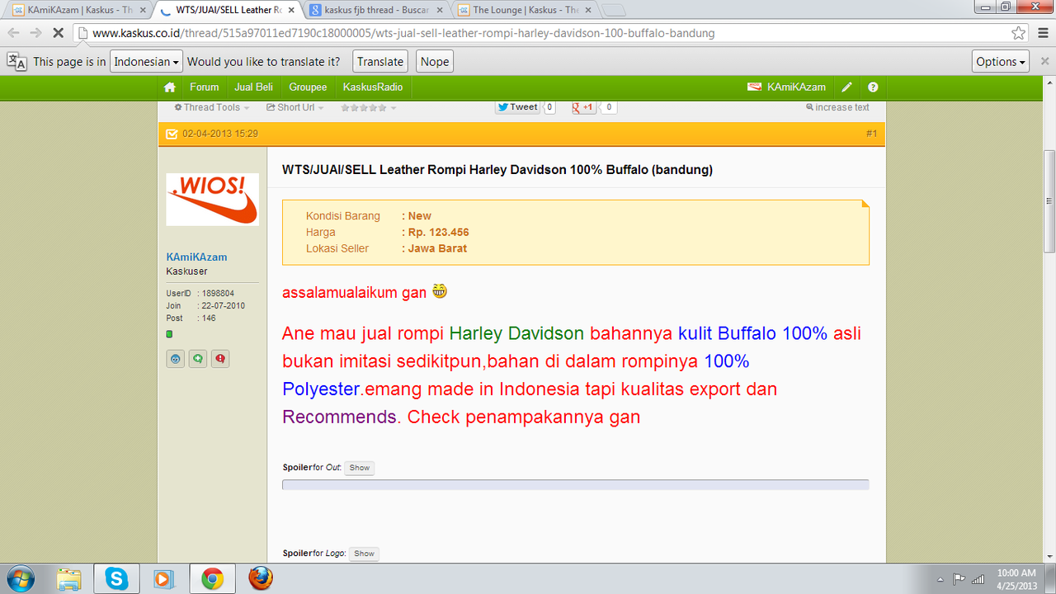Open KAmiKAzam profile link in sidebar
Screen dimensions: 1056x594
click(196, 257)
